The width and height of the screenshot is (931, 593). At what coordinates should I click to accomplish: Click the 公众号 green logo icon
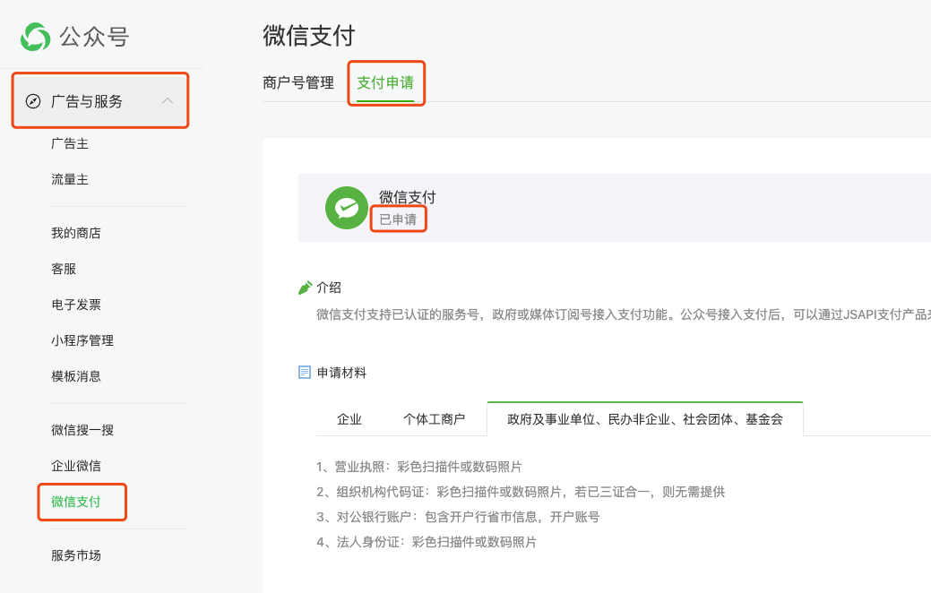[35, 37]
